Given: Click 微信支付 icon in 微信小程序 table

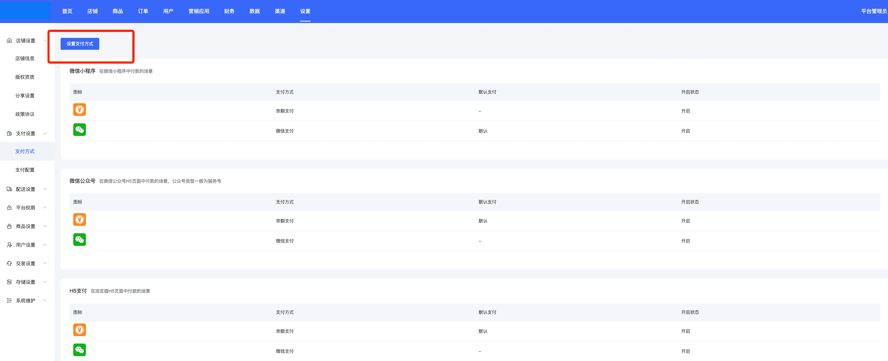Looking at the screenshot, I should pyautogui.click(x=80, y=130).
